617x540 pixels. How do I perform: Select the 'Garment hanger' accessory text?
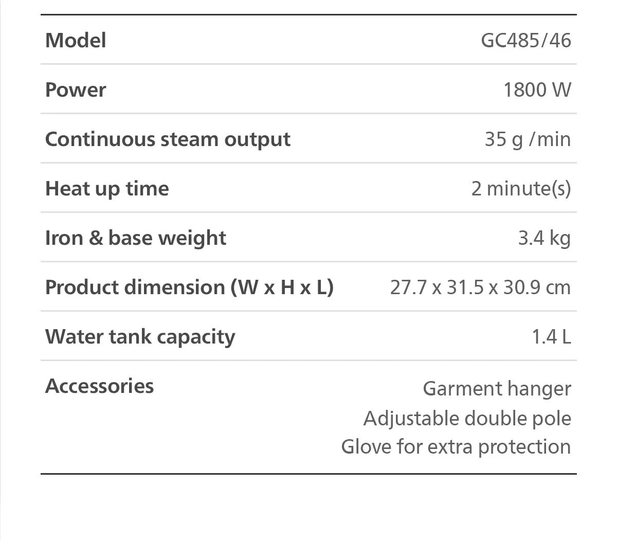point(497,389)
